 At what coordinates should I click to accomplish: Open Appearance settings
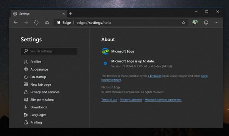click(x=39, y=70)
